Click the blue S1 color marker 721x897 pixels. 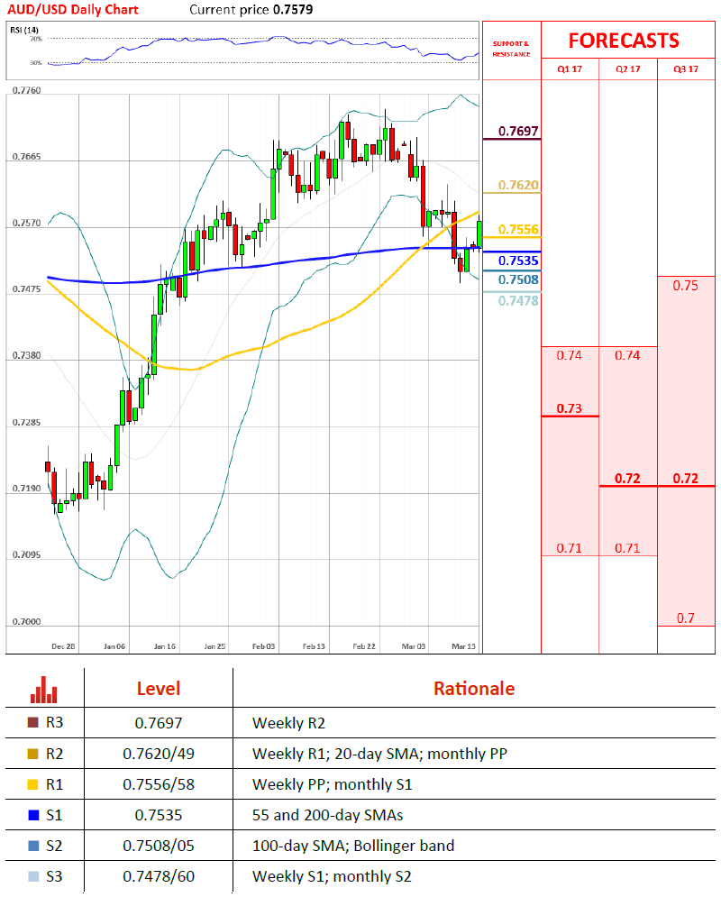coord(34,815)
